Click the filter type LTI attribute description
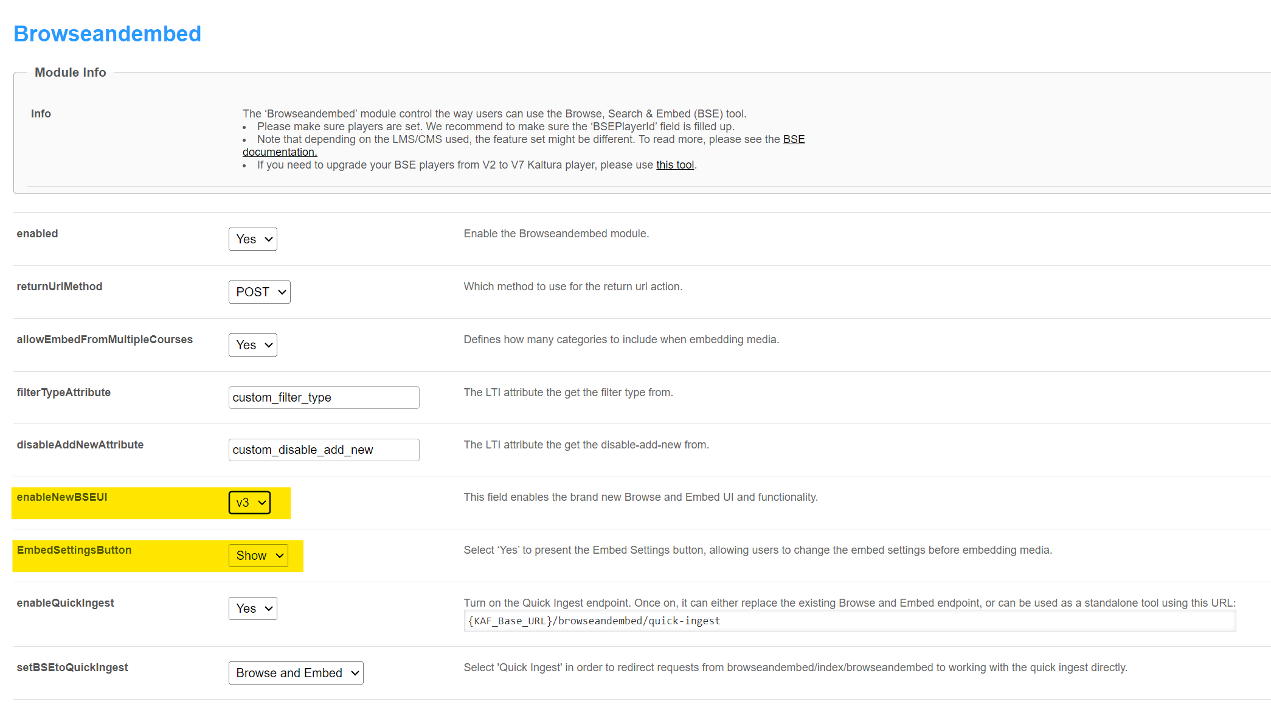This screenshot has width=1271, height=704. pos(568,392)
